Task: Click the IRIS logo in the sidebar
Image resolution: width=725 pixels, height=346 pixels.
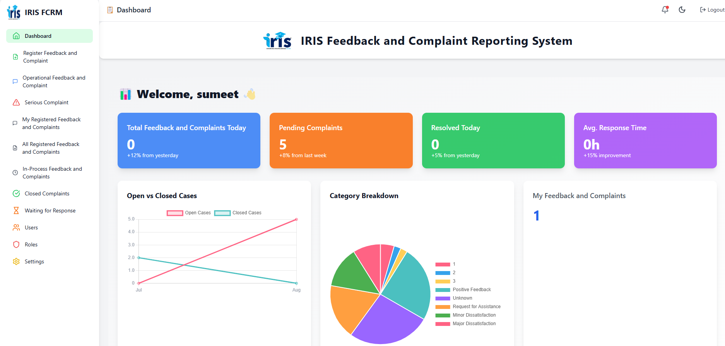Action: click(14, 12)
